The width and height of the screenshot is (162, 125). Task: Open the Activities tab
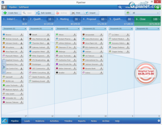click(54, 121)
